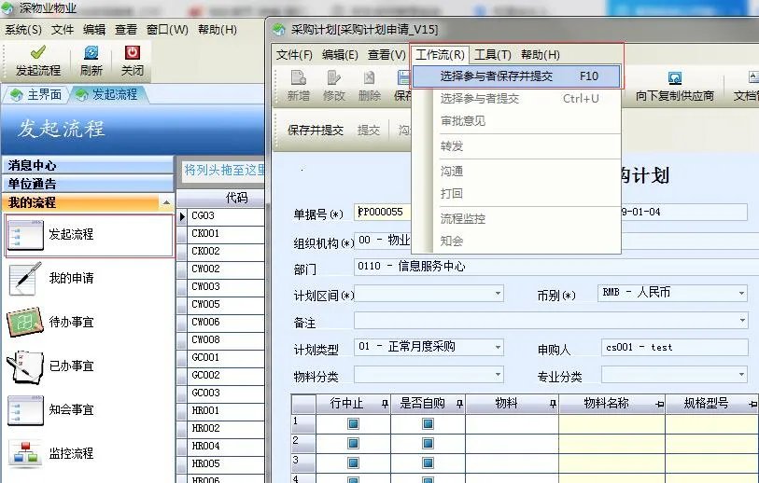Toggle 是否自购 checkbox in row 3
Screen dimensions: 759x483
(428, 462)
